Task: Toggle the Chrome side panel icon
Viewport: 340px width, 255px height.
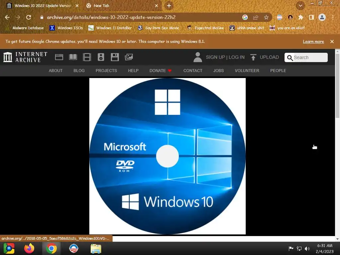Action: [311, 17]
